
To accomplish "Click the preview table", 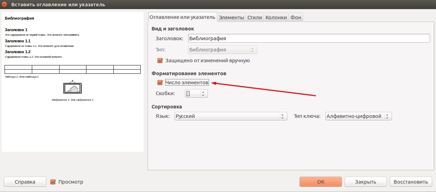I will click(72, 69).
